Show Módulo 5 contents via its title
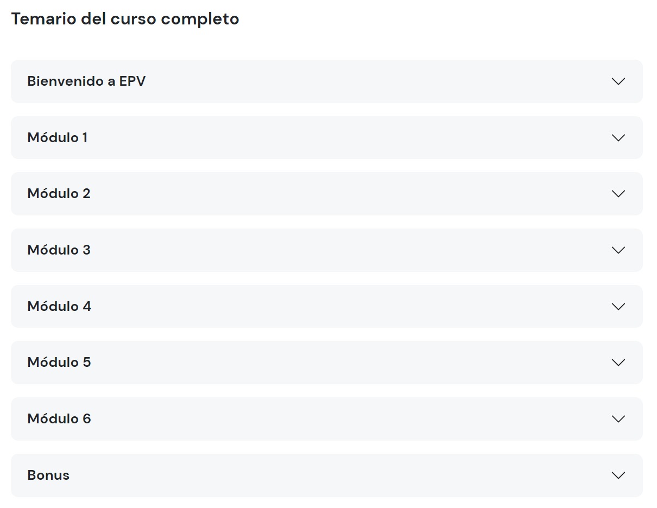This screenshot has height=508, width=657. click(x=59, y=363)
